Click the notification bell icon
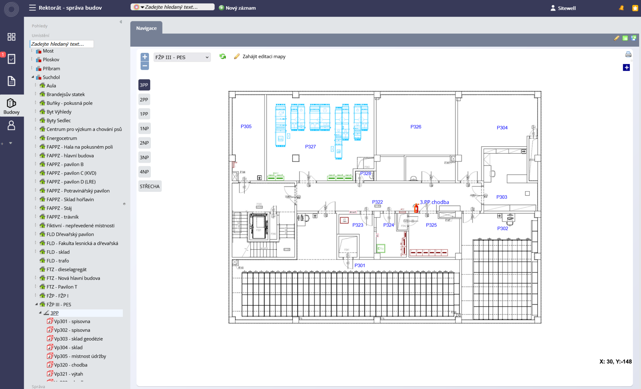Viewport: 641px width, 389px height. [x=621, y=8]
